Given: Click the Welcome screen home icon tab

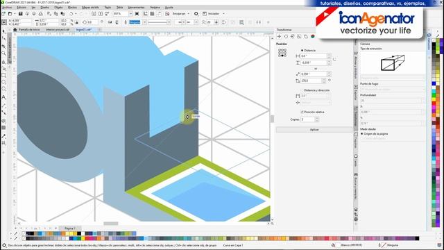Looking at the screenshot, I should pos(15,29).
